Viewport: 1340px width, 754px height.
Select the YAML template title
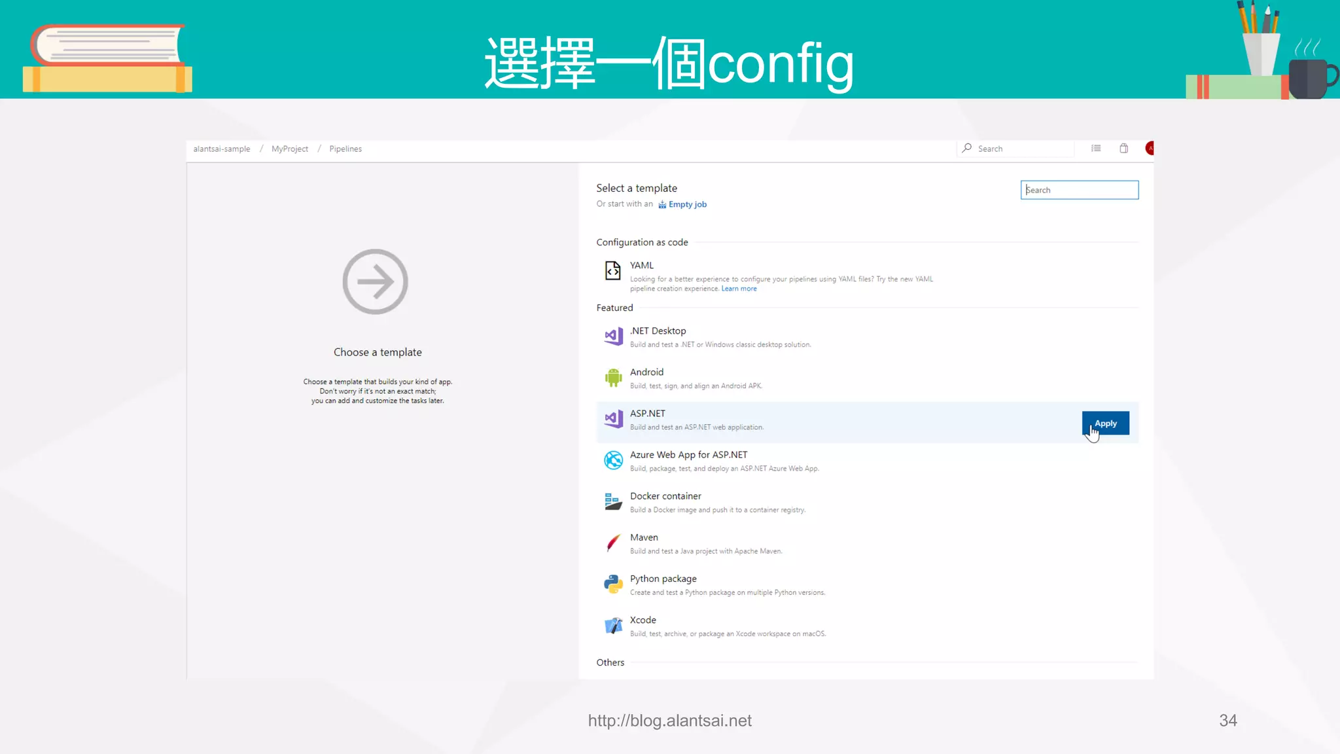point(641,265)
